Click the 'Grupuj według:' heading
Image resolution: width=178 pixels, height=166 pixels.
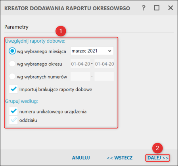21,101
